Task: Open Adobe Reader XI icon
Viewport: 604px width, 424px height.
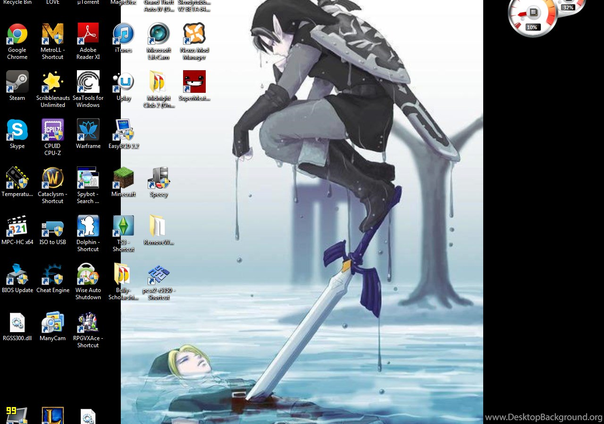Action: click(88, 34)
